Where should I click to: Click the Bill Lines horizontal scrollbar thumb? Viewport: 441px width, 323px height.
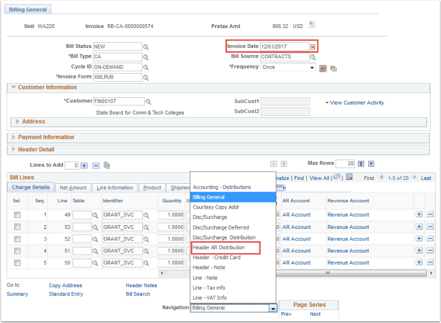click(x=327, y=273)
